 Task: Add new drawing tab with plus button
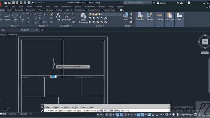42,30
